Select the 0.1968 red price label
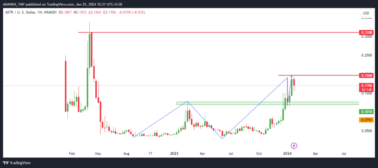378x168 pixels. click(x=366, y=75)
